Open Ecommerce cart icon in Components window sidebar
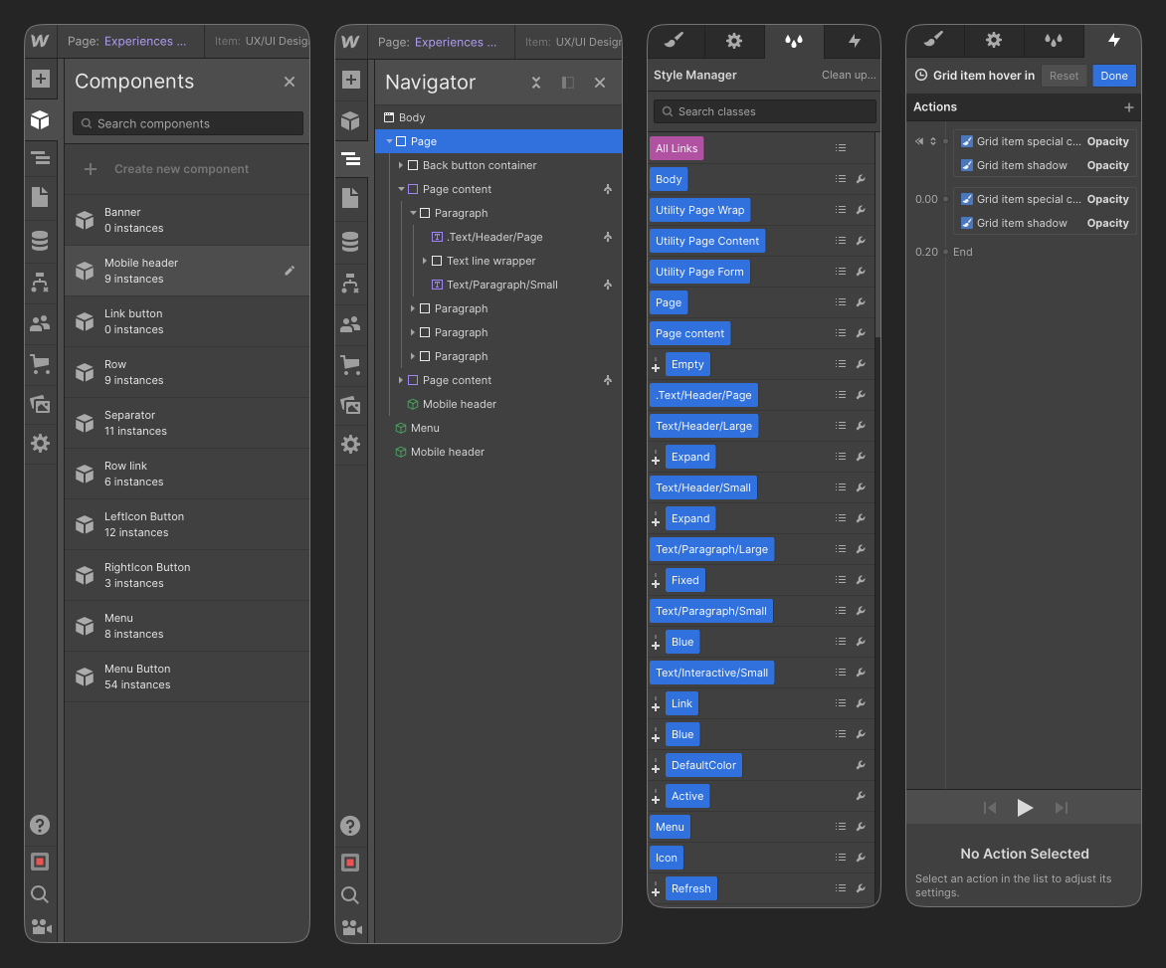 pyautogui.click(x=40, y=364)
